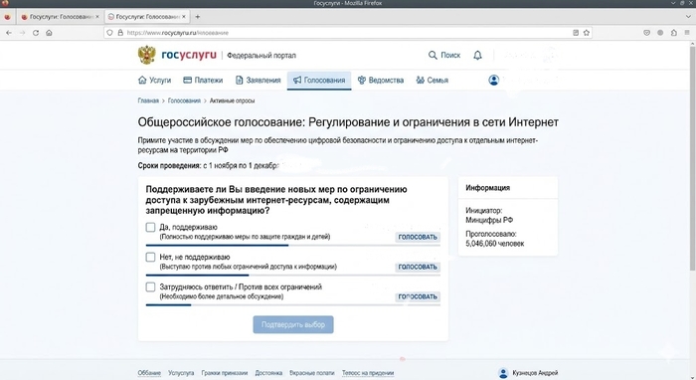Open the Услуги navigation item
696x380 pixels.
[154, 81]
